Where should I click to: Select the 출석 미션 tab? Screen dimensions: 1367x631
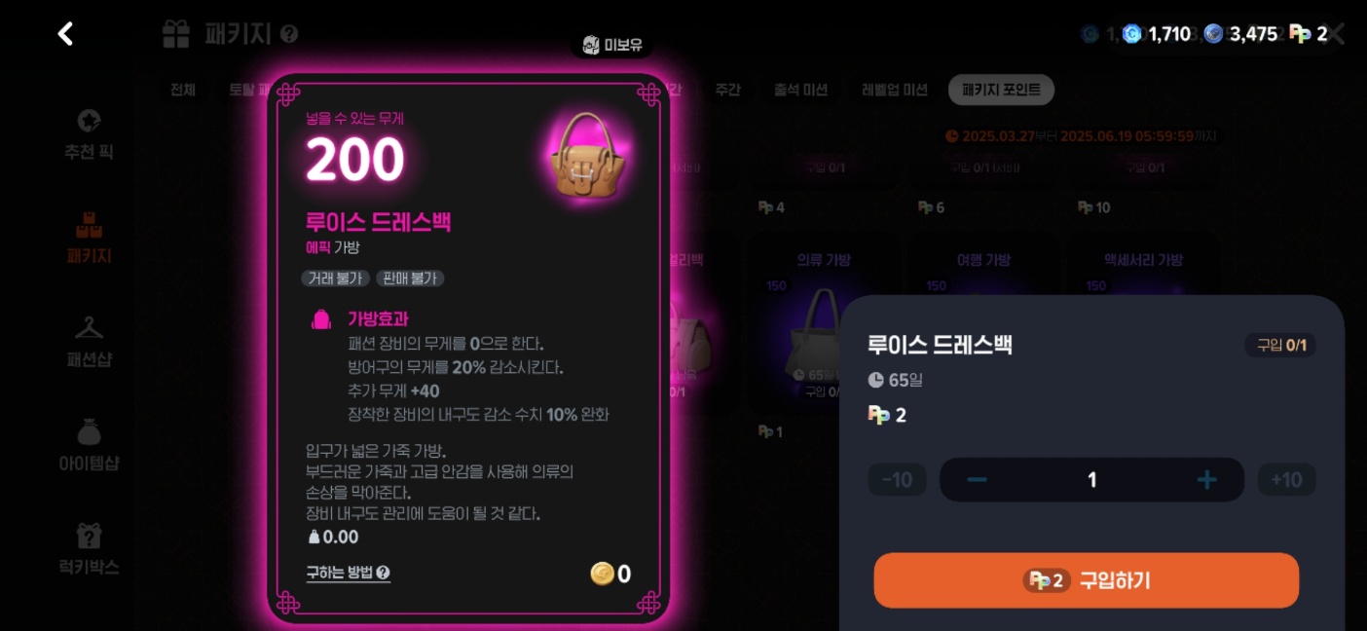[x=800, y=90]
